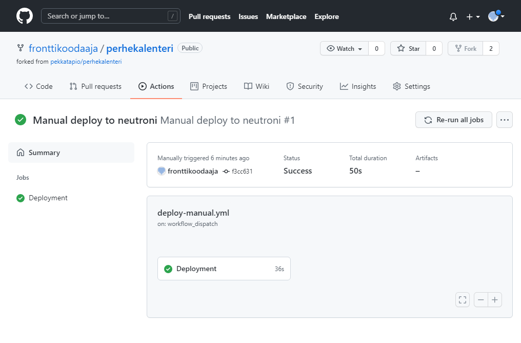Open Explore in the top navigation
Screen dimensions: 521x343
point(327,16)
